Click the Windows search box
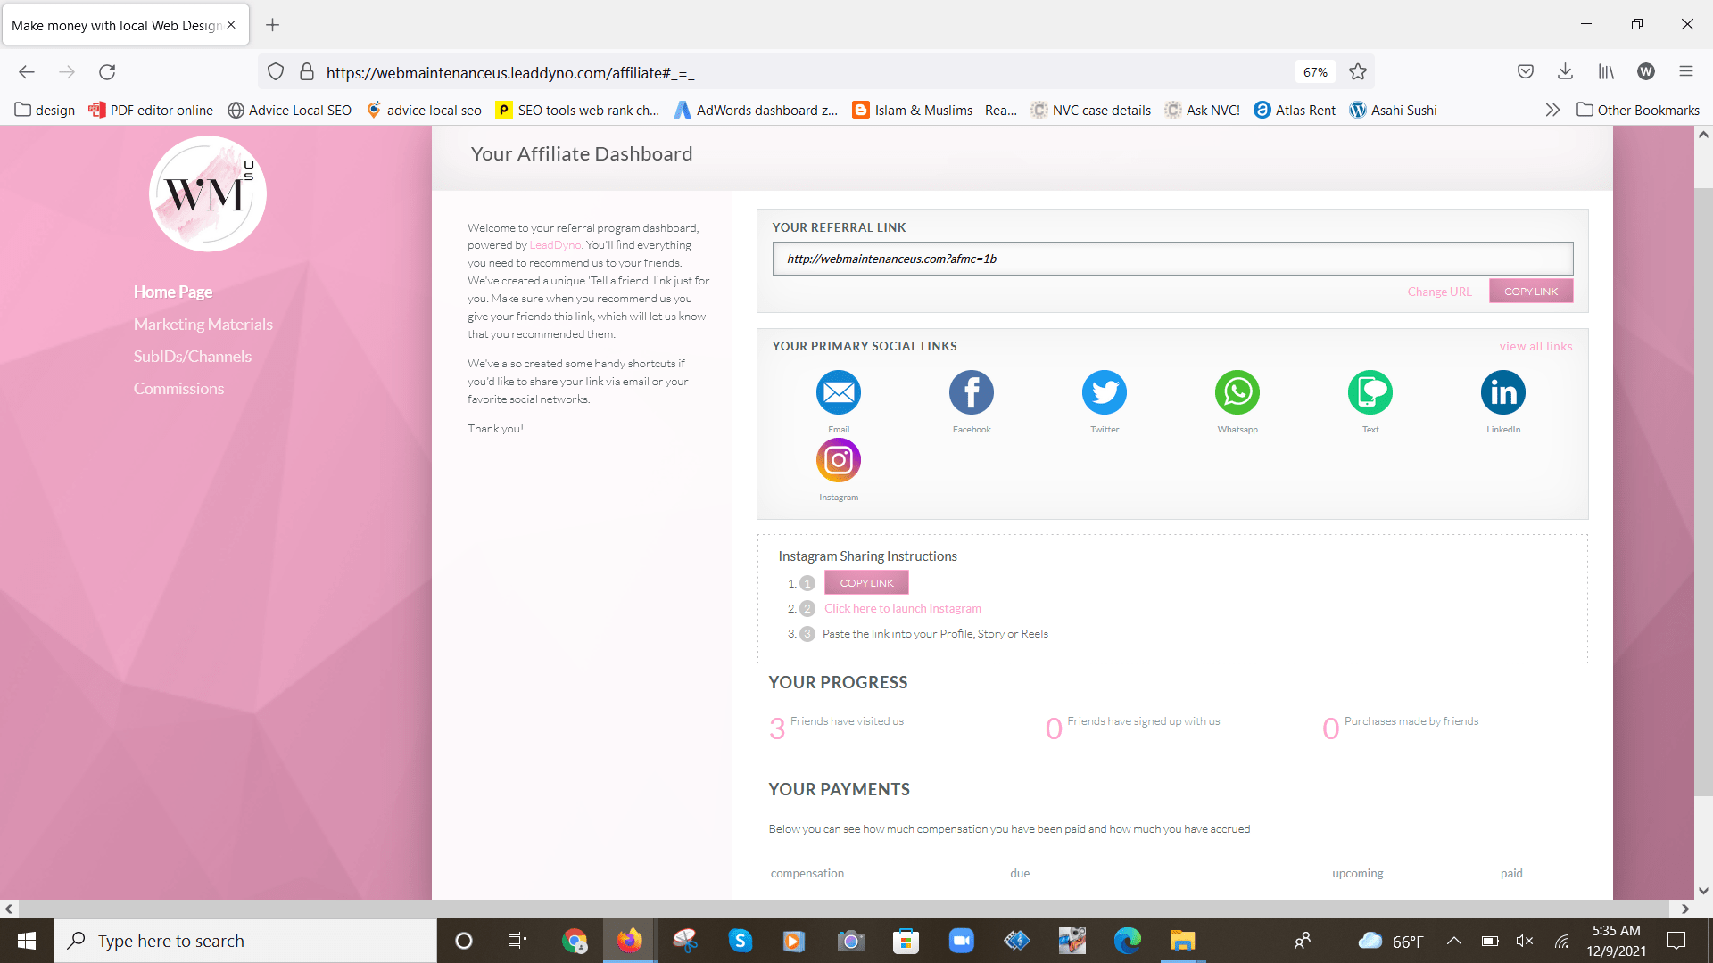 click(245, 941)
